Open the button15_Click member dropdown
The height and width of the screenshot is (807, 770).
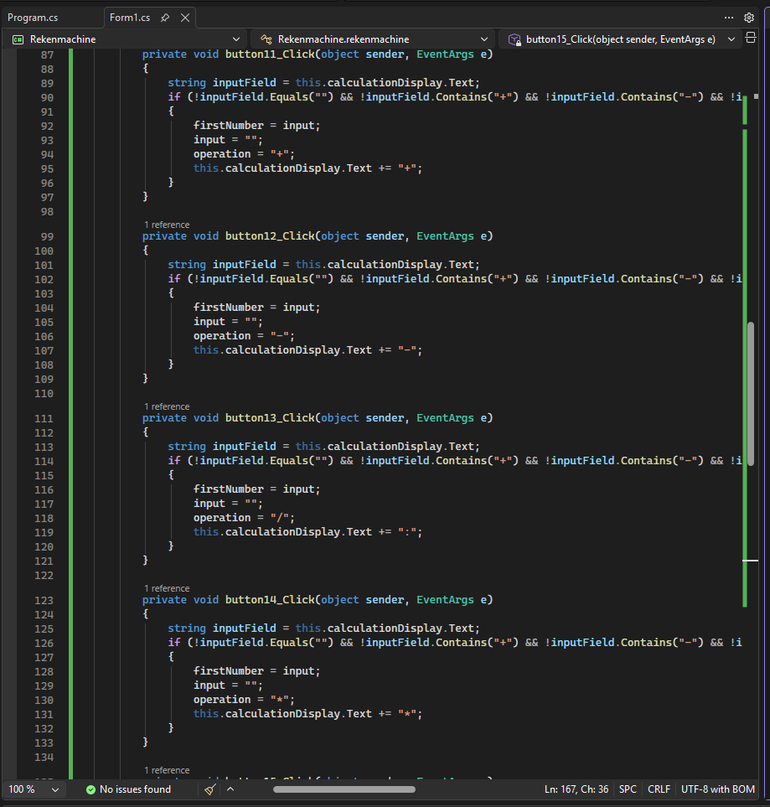(x=621, y=39)
